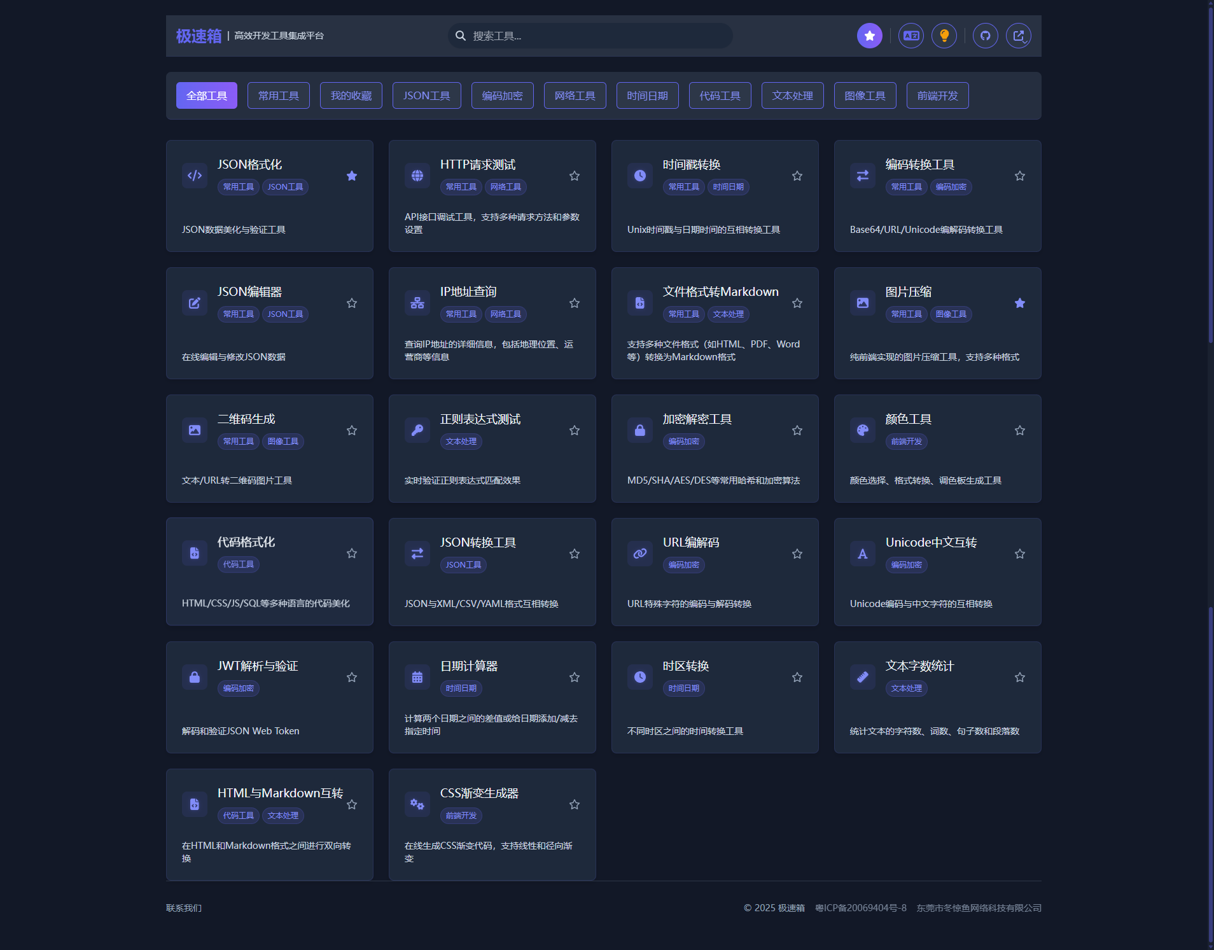Favorite 代码格式化 with its star
This screenshot has height=950, width=1214.
pyautogui.click(x=352, y=553)
